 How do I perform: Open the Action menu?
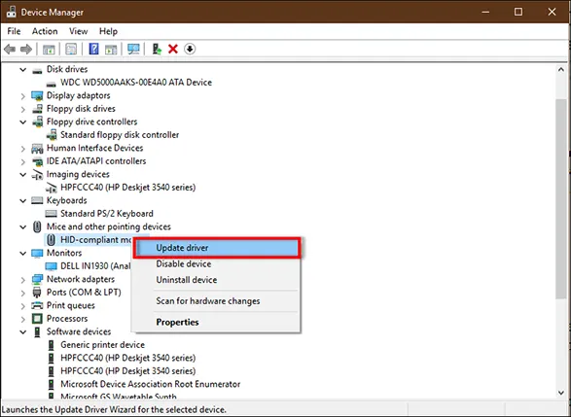(45, 31)
